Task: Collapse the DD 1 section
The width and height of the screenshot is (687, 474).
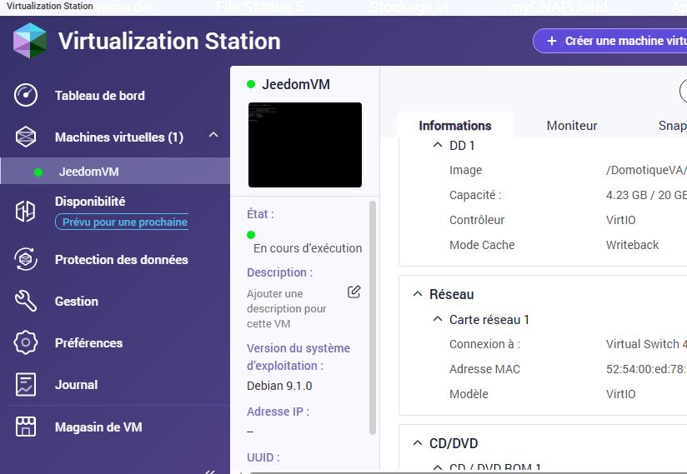Action: [x=437, y=144]
